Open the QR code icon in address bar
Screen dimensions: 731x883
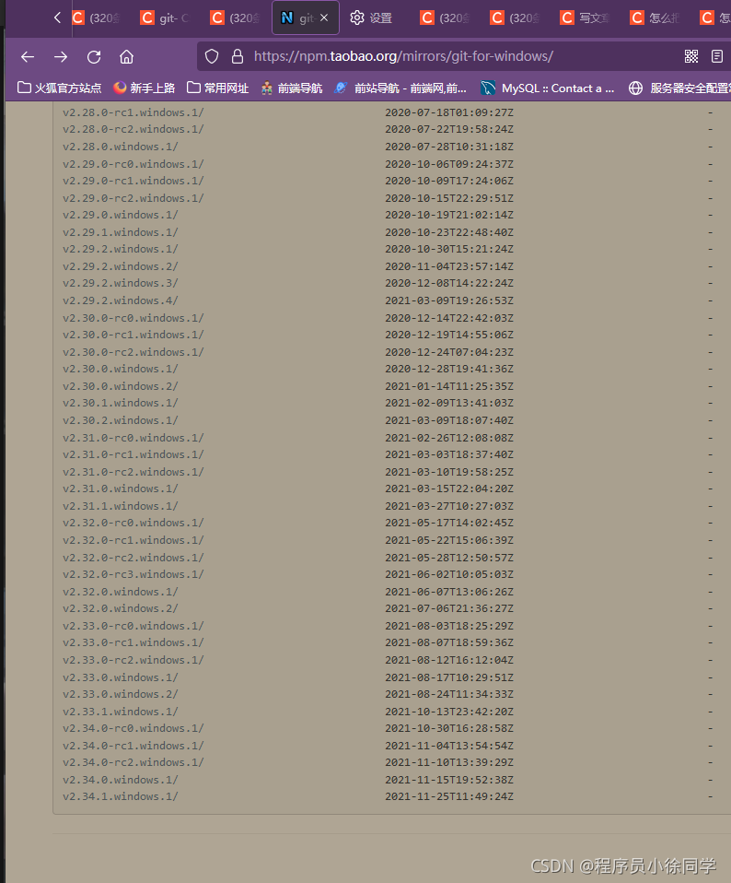[x=691, y=56]
